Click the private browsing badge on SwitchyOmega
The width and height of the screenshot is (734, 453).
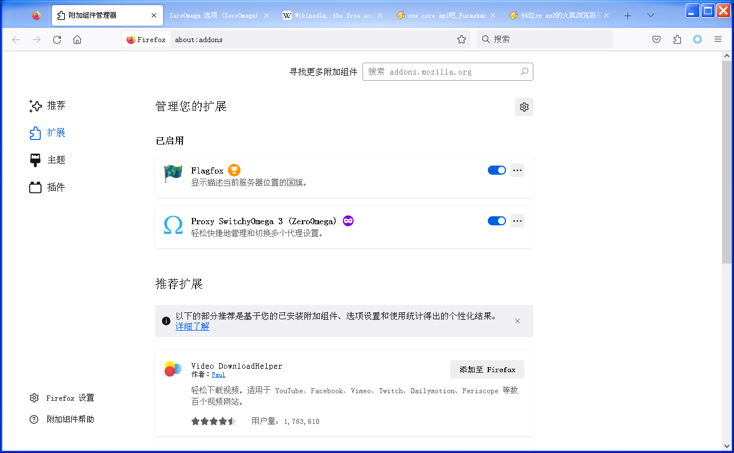click(348, 221)
